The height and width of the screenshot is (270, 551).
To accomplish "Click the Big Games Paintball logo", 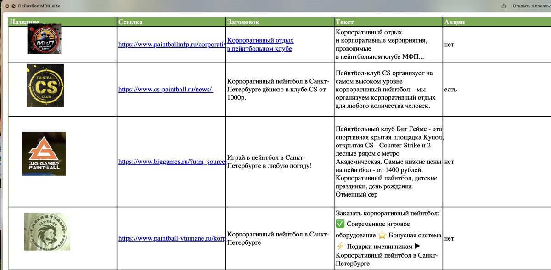I will 44,154.
